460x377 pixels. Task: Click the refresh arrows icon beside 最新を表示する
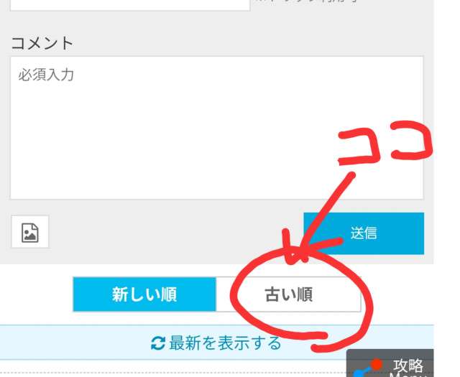158,343
